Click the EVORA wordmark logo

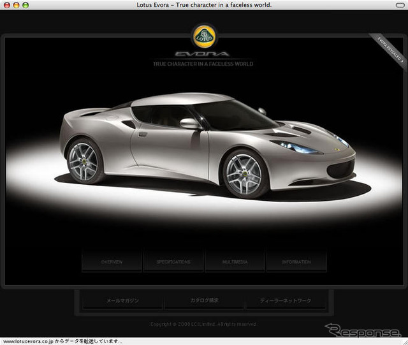point(202,54)
